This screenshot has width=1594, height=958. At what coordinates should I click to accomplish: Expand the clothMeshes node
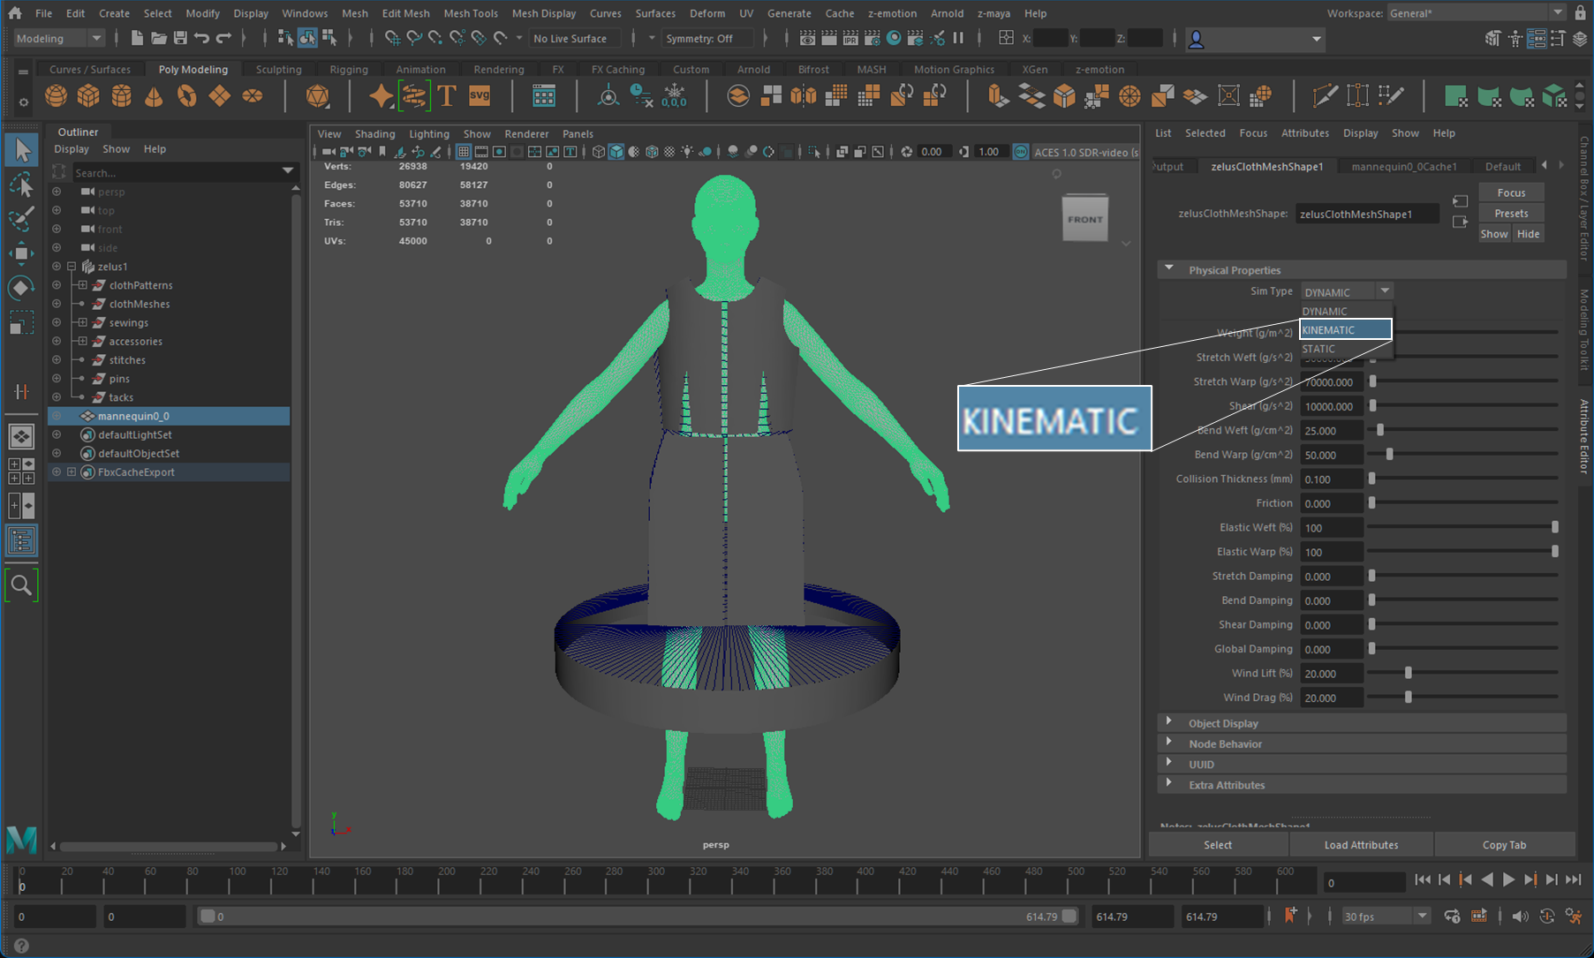point(82,304)
